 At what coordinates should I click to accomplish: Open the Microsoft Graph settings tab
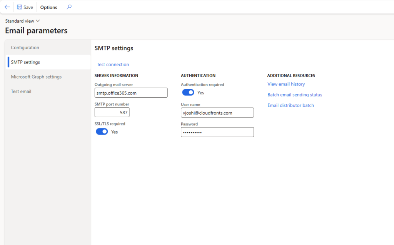pos(36,77)
